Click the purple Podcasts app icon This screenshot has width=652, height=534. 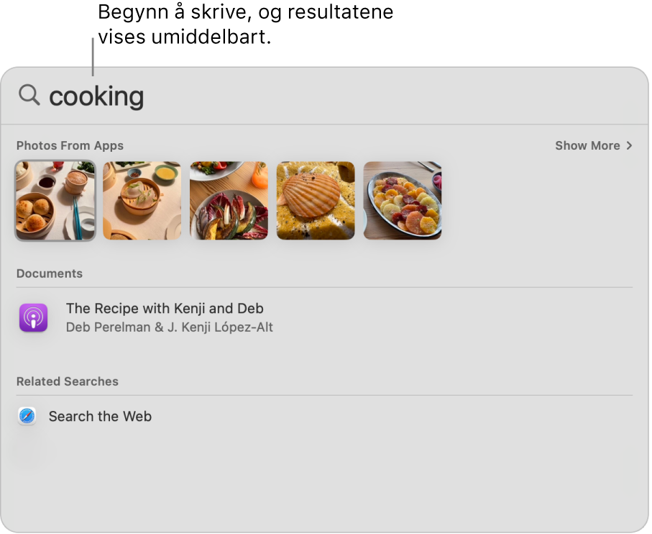pos(33,317)
